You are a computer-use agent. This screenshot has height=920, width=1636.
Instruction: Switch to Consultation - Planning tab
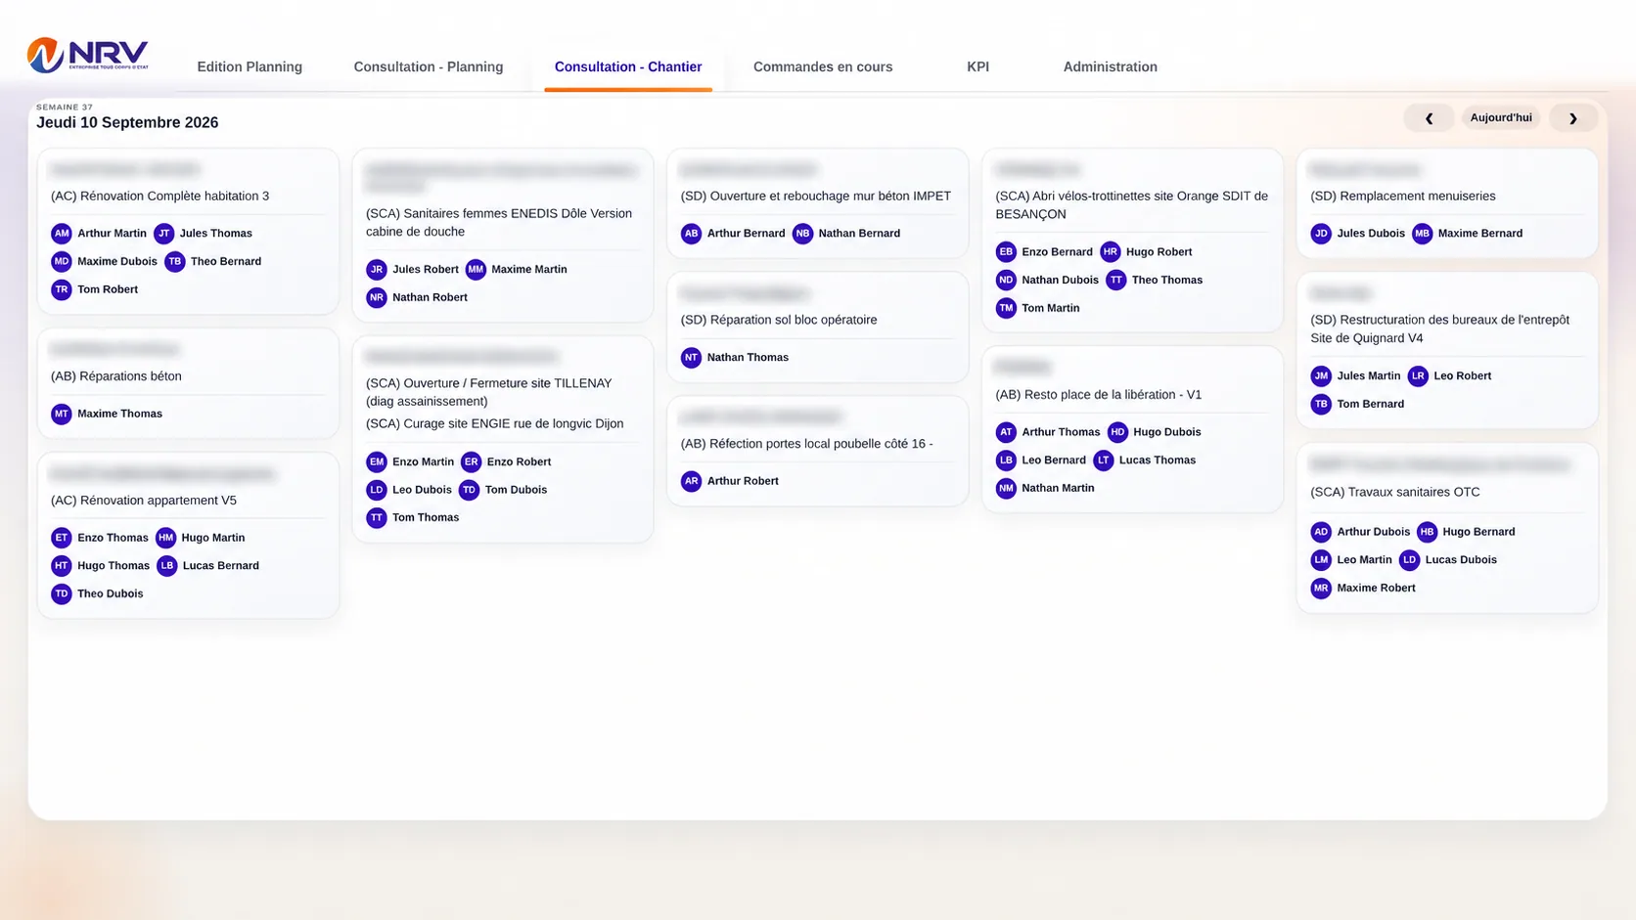[x=429, y=66]
